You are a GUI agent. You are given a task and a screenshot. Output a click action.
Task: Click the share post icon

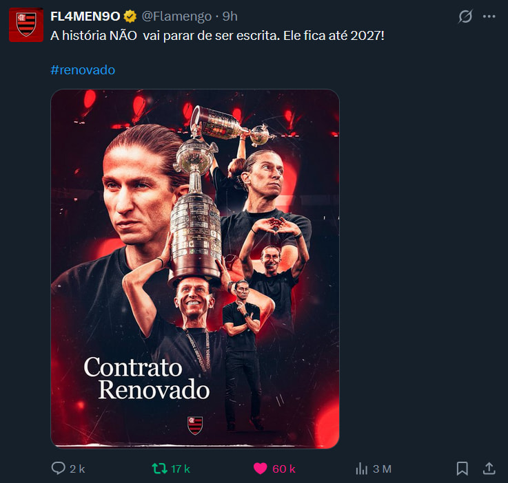point(489,469)
